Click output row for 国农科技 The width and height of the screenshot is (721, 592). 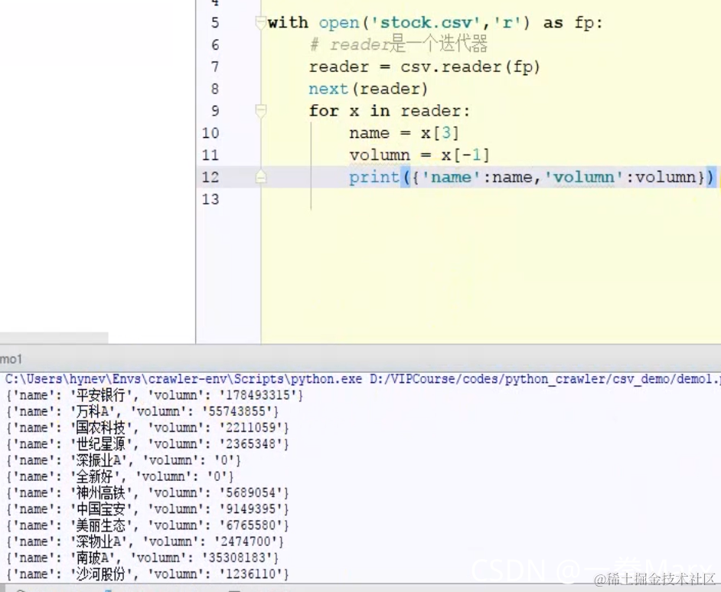click(x=147, y=428)
